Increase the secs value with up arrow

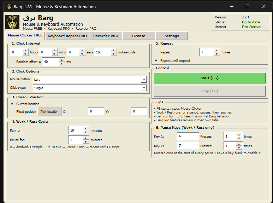click(x=82, y=51)
